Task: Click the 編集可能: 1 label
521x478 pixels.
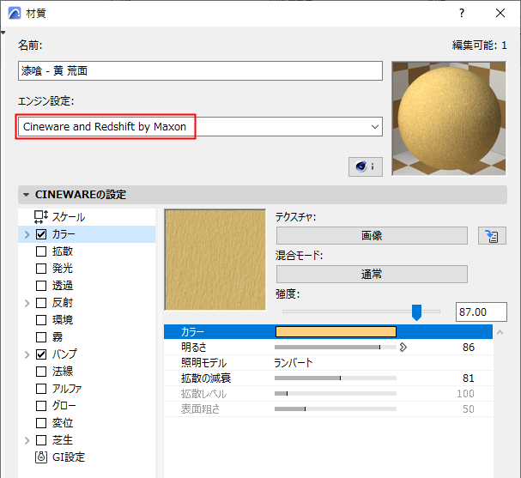Action: point(480,45)
